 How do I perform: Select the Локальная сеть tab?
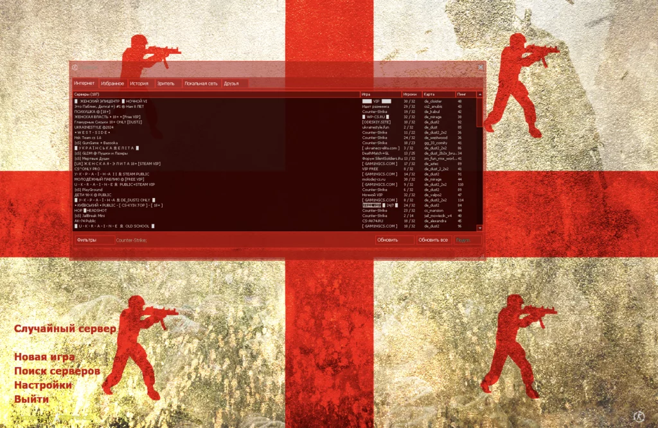tap(200, 84)
